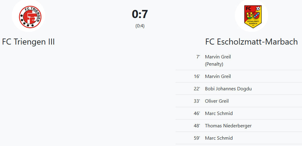Click the 33' minute marker
The image size is (302, 146).
coord(197,101)
